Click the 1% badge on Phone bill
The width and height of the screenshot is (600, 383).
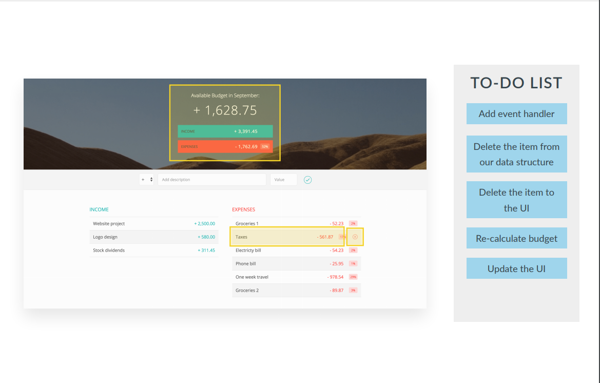353,263
